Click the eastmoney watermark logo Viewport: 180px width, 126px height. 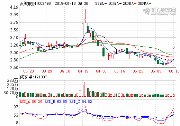[x=160, y=11]
